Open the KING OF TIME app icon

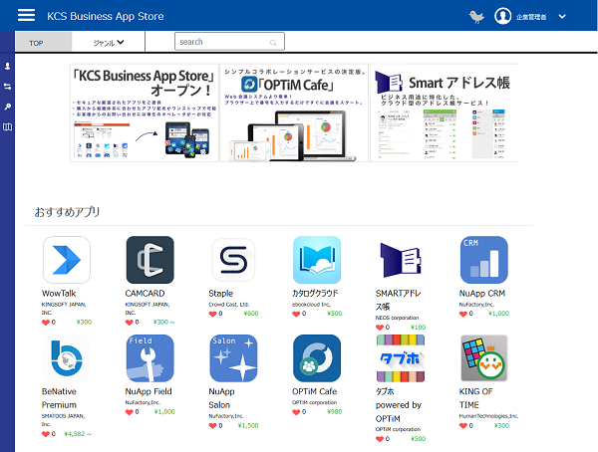tap(484, 358)
